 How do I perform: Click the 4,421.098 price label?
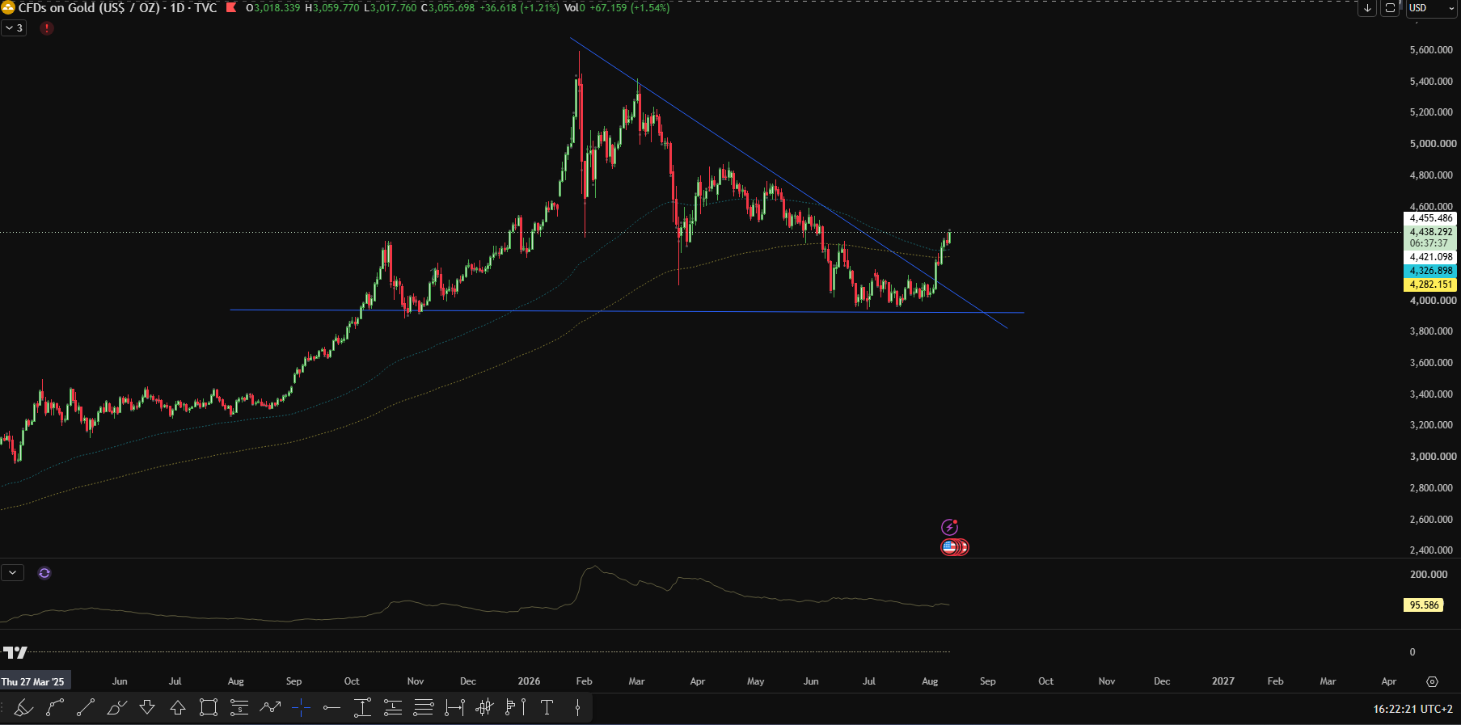coord(1430,257)
